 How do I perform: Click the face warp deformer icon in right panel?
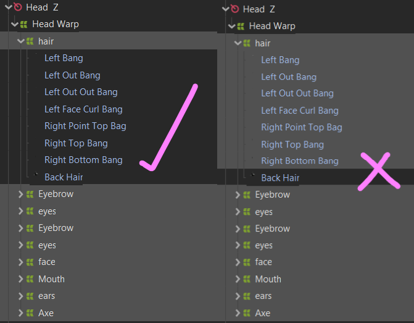[x=247, y=262]
